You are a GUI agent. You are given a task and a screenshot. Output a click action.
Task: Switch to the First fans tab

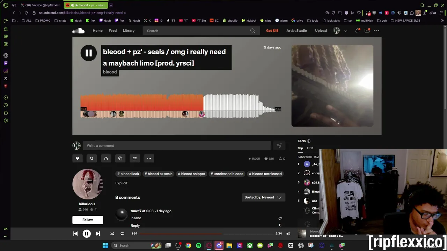[310, 148]
